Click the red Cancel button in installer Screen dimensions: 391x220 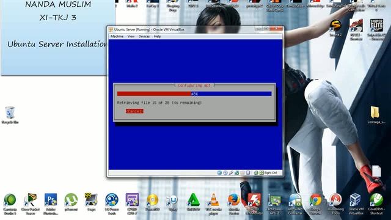click(x=134, y=111)
